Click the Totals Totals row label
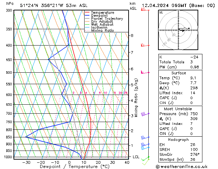Image resolution: width=218 pixels, height=169 pixels. point(172,62)
